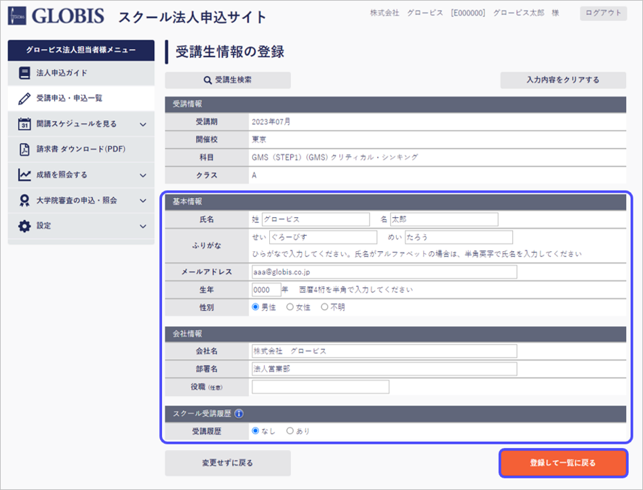Click the メールアドレス input field
643x490 pixels.
[x=385, y=271]
